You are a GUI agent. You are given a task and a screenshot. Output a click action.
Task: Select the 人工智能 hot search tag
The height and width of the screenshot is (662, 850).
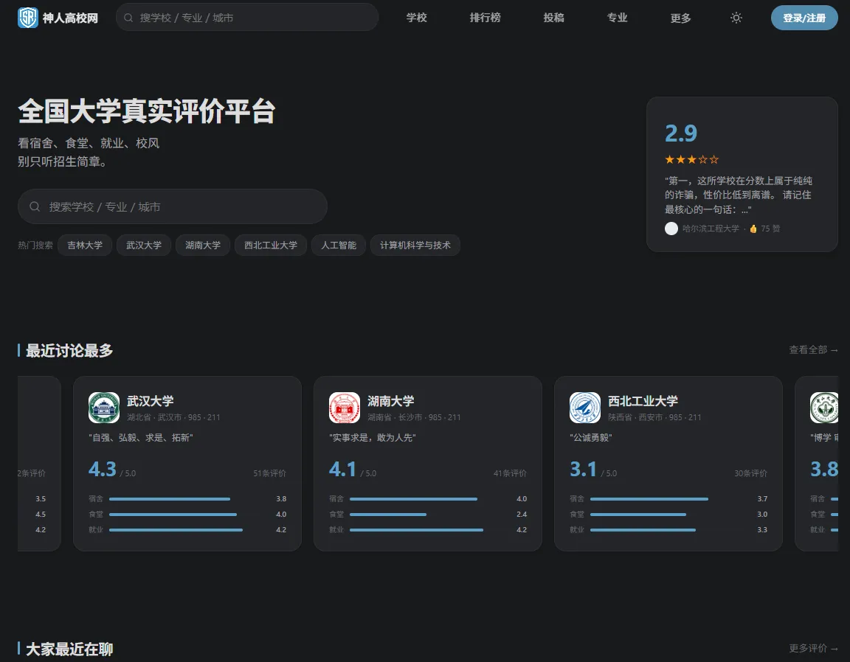(x=338, y=245)
